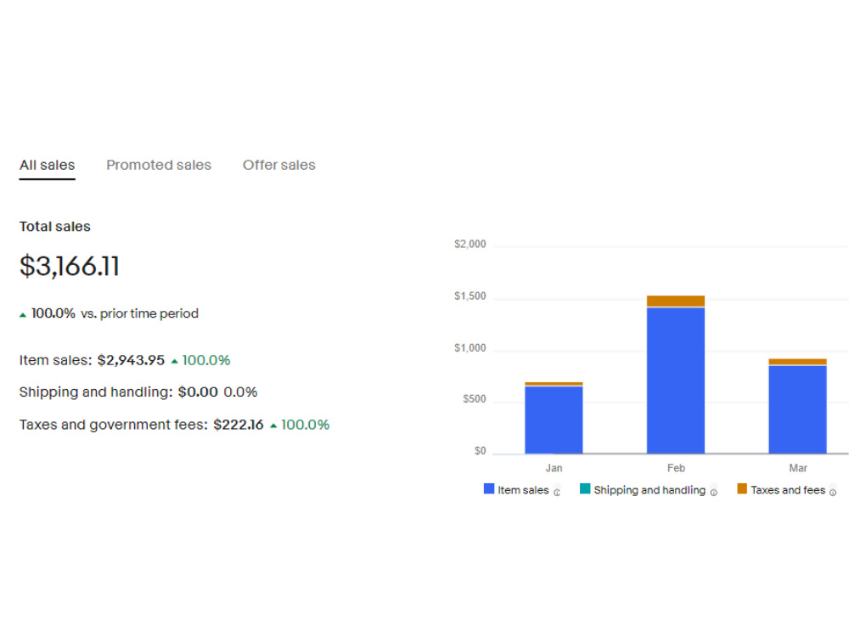
Task: Click the 'Shipping and handling' legend label
Action: coord(649,490)
